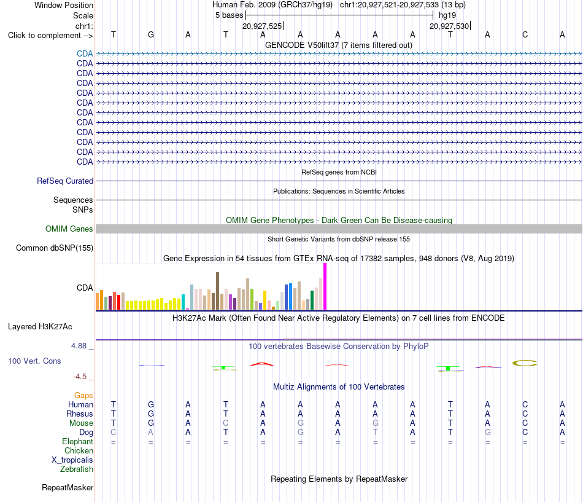Click the 'Click to complement -->' label
This screenshot has height=502, width=583.
[50, 36]
